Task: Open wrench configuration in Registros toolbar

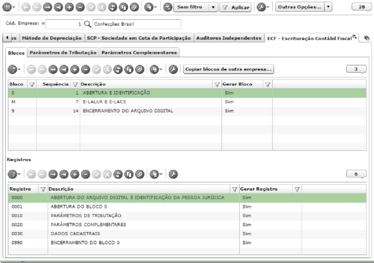Action: pyautogui.click(x=173, y=174)
